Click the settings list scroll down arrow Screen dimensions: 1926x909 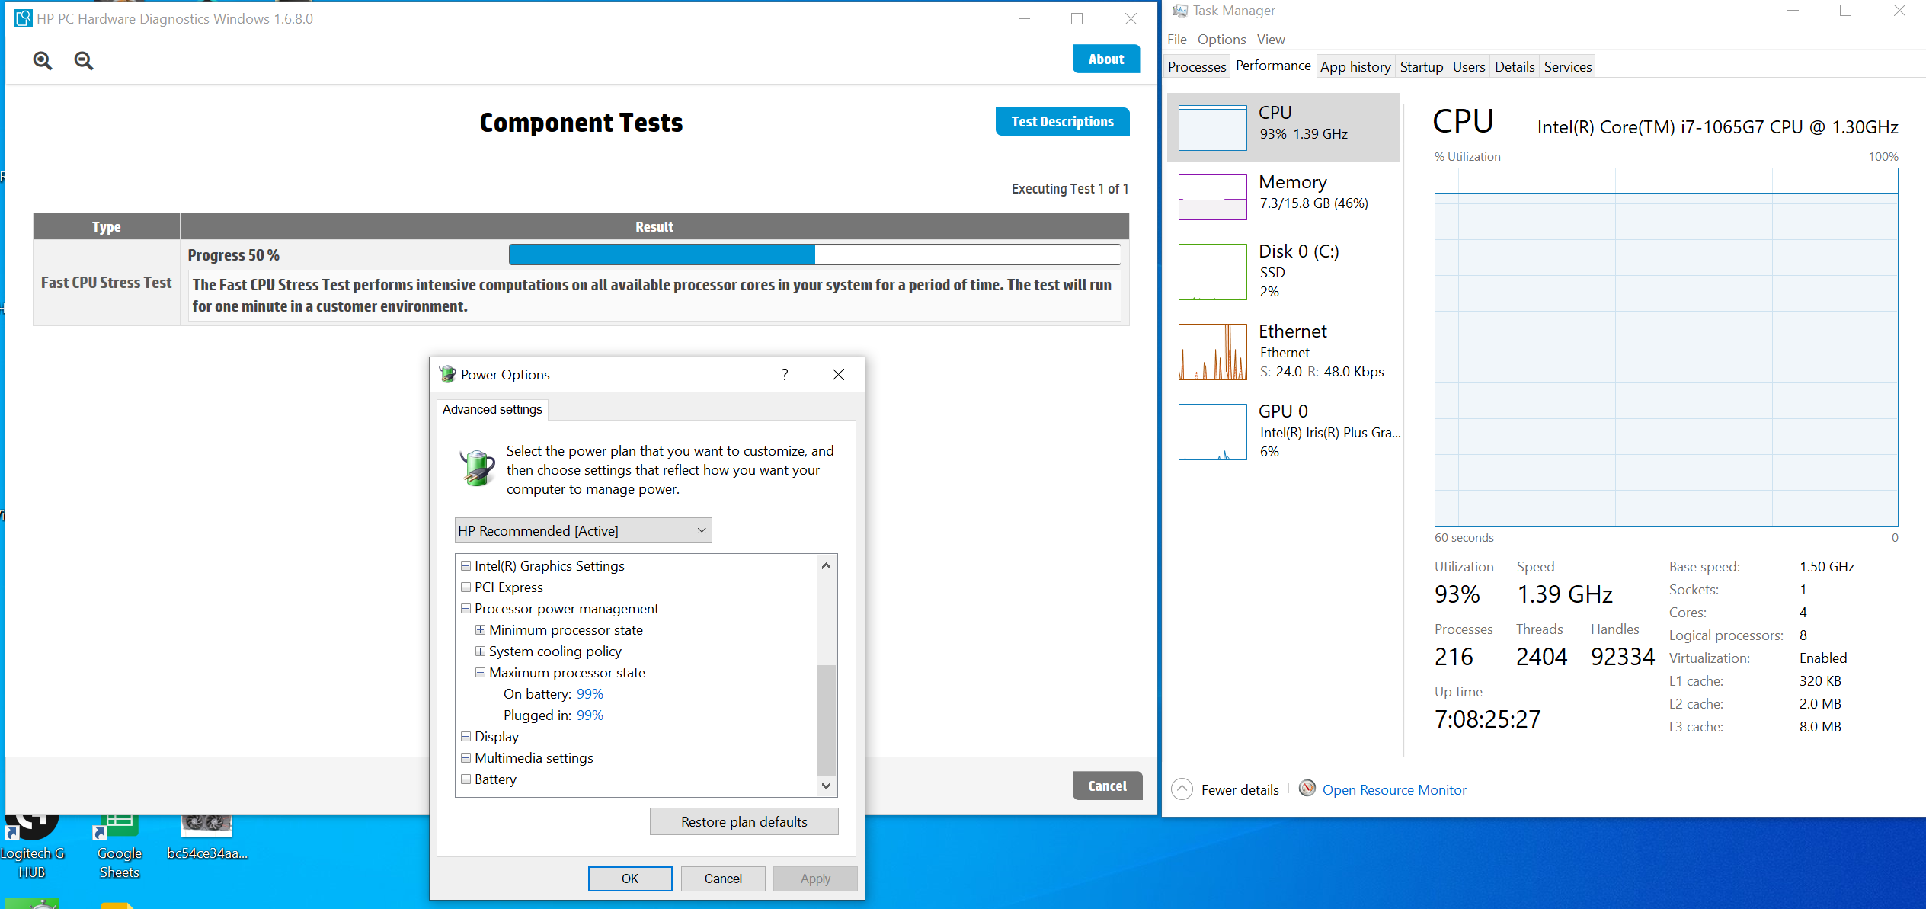click(x=826, y=786)
